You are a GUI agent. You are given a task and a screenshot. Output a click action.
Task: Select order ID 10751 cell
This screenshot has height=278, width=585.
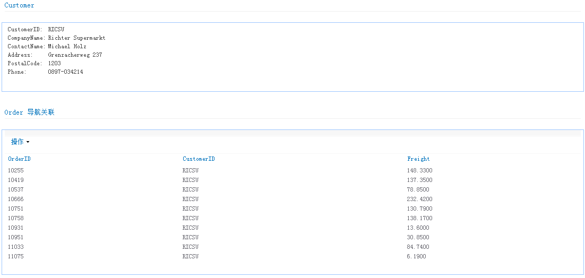point(16,209)
